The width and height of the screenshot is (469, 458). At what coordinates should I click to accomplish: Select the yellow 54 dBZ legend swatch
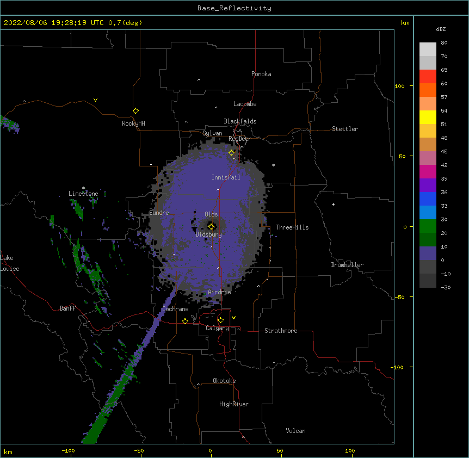(428, 117)
